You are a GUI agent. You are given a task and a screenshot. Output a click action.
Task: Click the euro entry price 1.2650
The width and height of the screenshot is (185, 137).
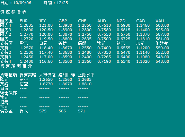click(x=46, y=79)
